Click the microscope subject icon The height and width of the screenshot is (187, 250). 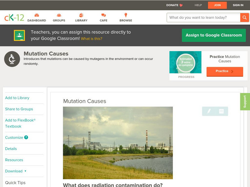click(12, 59)
